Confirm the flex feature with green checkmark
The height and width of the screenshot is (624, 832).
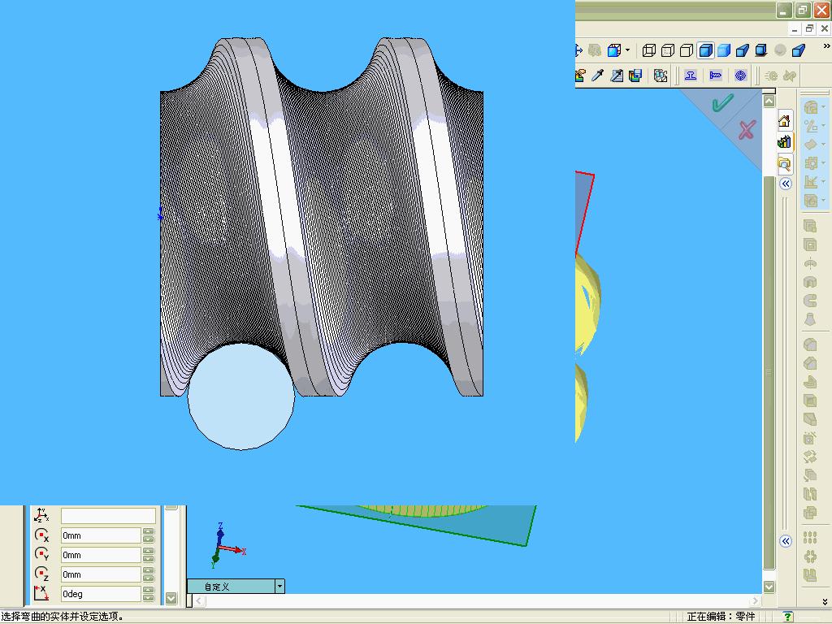coord(722,102)
